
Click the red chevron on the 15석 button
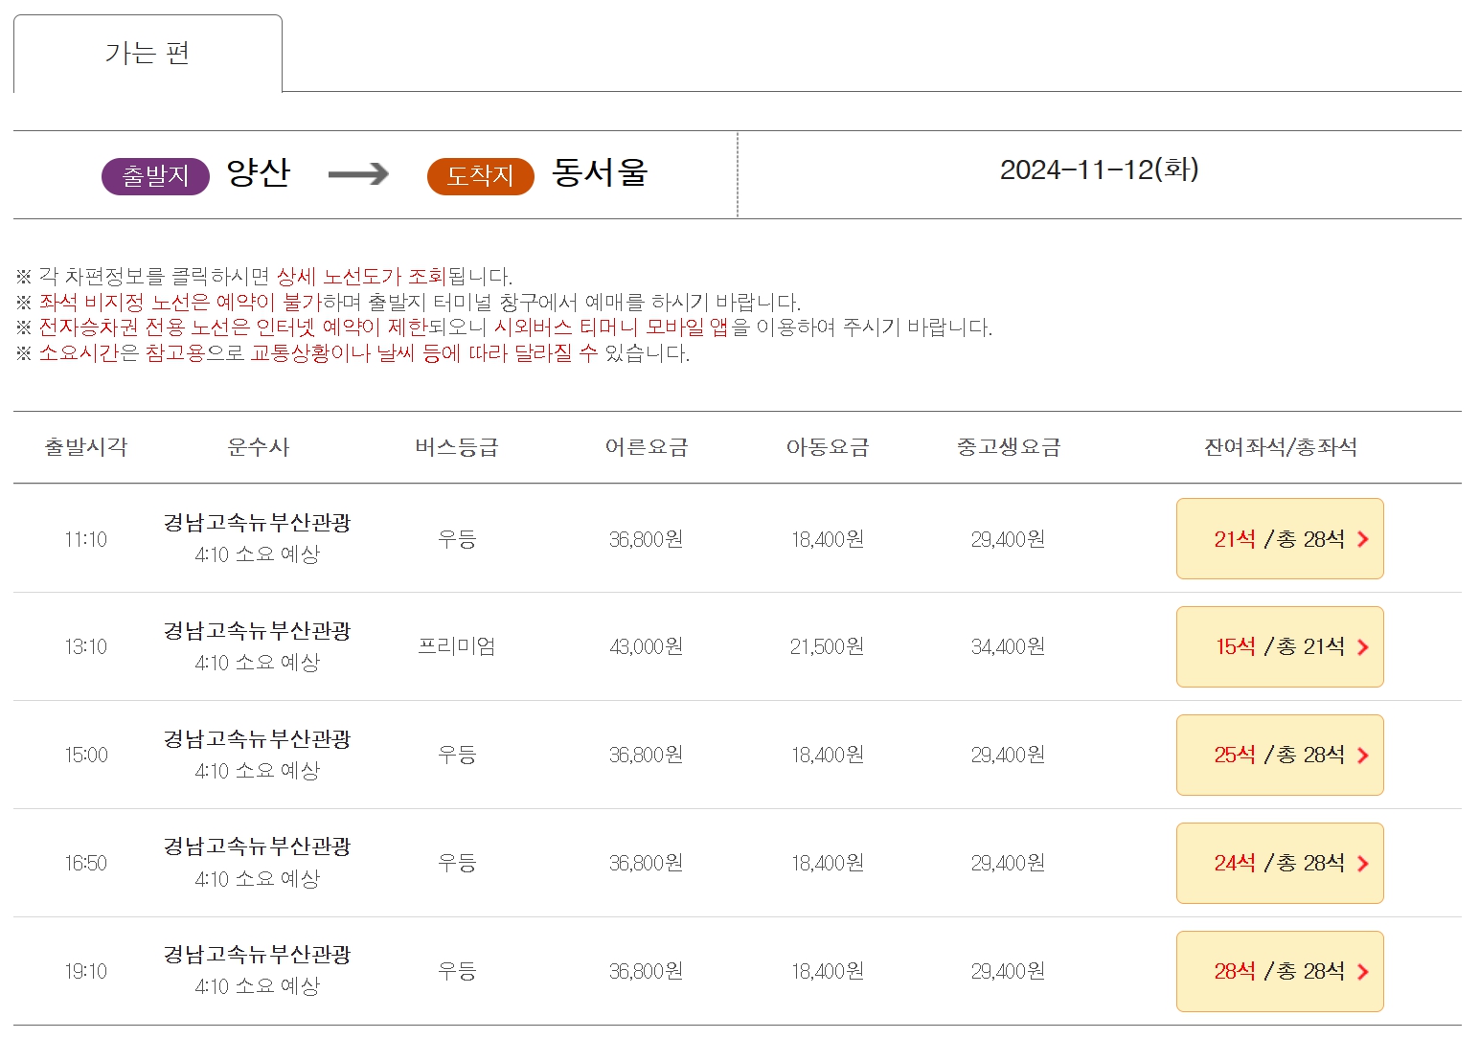tap(1363, 647)
